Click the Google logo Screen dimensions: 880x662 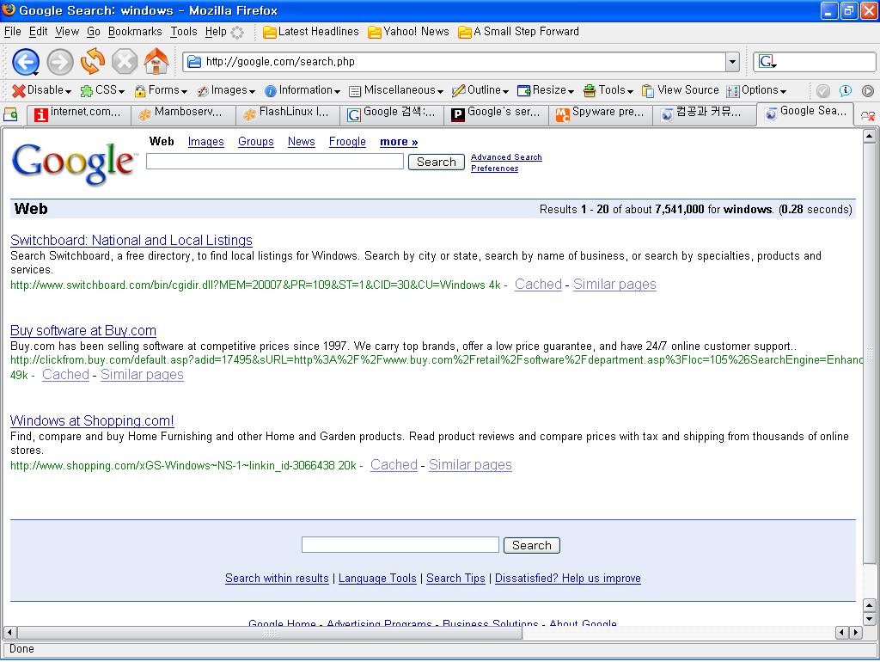[x=74, y=162]
